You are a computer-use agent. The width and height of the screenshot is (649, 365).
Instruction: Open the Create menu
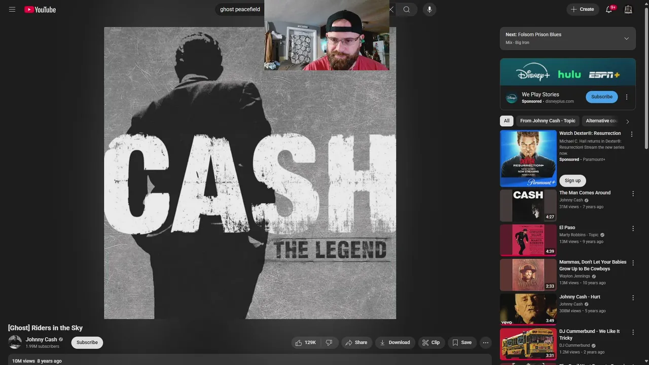(x=583, y=9)
